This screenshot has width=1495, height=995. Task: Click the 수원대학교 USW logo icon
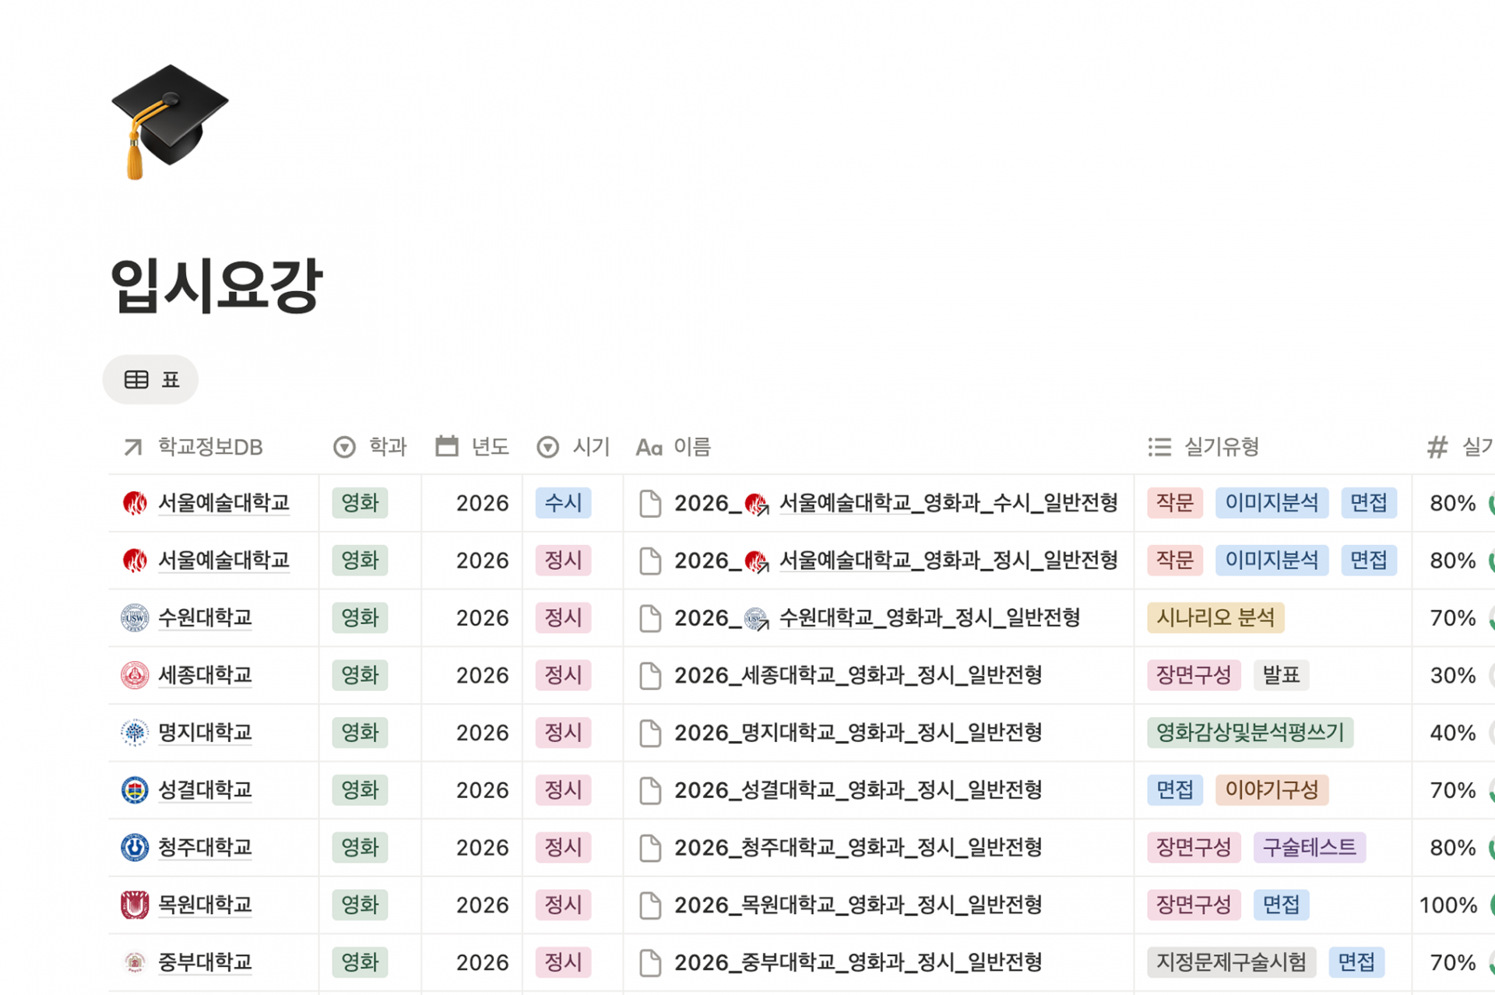pyautogui.click(x=134, y=617)
